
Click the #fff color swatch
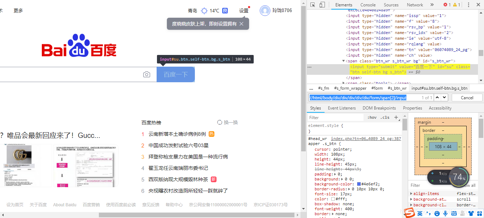click(333, 199)
